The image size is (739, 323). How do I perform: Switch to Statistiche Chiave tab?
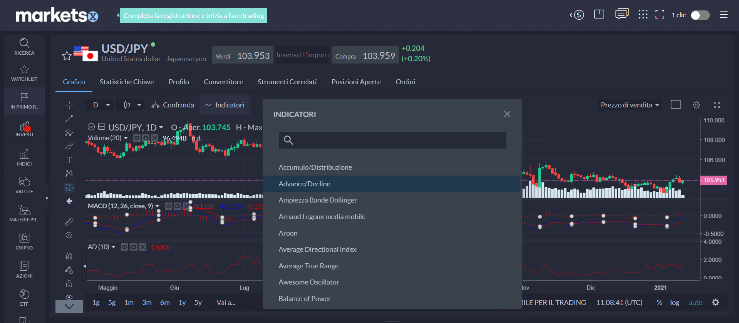pyautogui.click(x=127, y=82)
